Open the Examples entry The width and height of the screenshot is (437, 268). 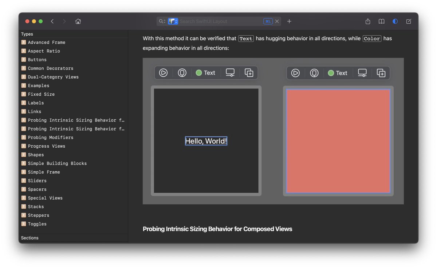pos(73,85)
